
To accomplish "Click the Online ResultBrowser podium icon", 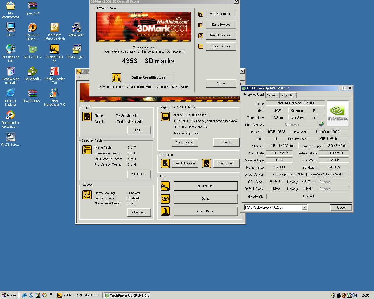I will 117,78.
